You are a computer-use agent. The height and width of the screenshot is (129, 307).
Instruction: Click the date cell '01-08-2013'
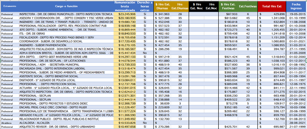tap(296, 119)
